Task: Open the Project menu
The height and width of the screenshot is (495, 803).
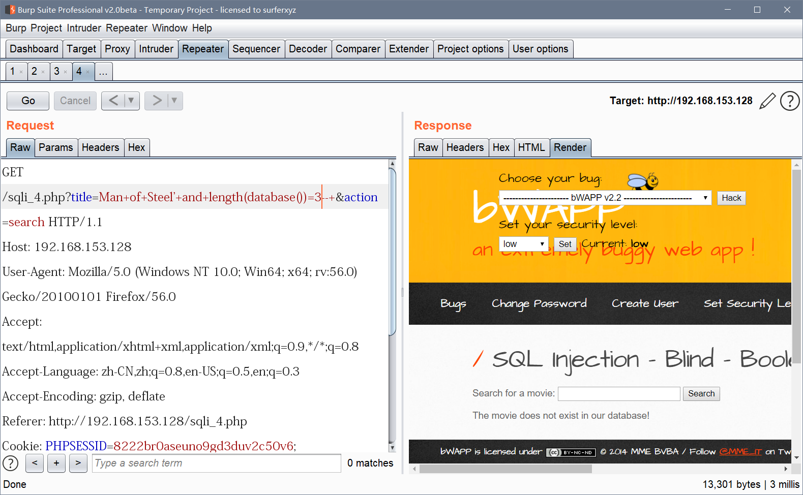Action: pyautogui.click(x=46, y=28)
